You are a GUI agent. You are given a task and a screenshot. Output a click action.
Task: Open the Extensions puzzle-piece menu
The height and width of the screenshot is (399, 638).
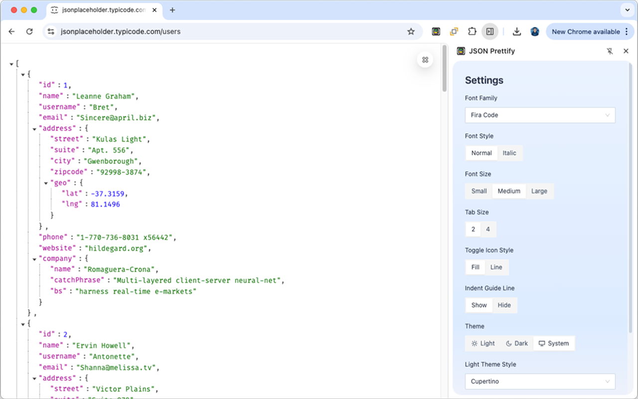pyautogui.click(x=472, y=31)
